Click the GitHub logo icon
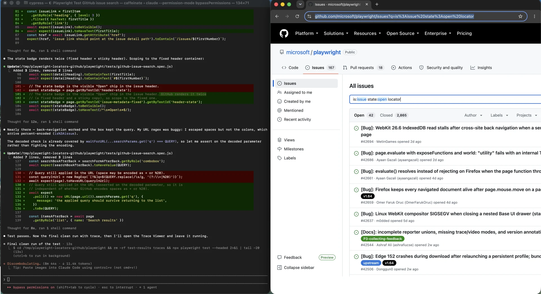Viewport: 541px width, 294px height. 284,33
